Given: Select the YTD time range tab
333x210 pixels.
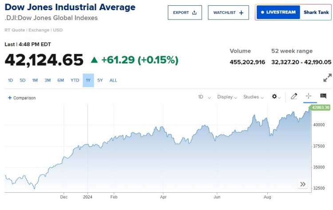Looking at the screenshot, I should pyautogui.click(x=75, y=80).
